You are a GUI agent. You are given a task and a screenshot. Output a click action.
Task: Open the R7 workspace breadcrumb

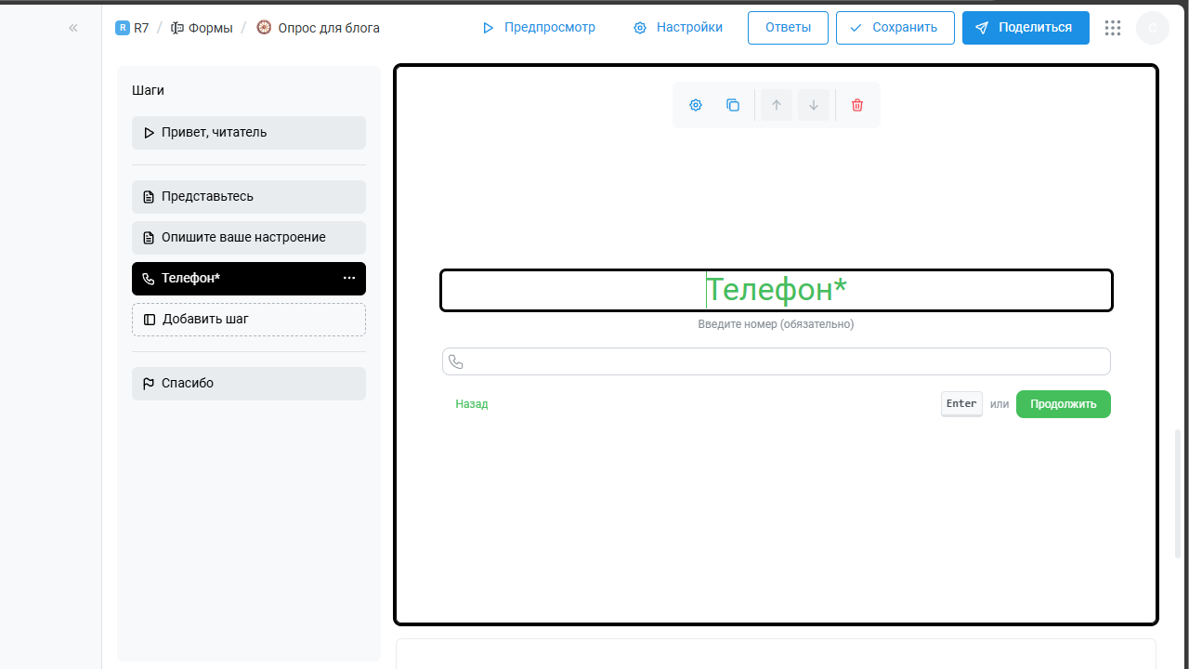pos(132,28)
